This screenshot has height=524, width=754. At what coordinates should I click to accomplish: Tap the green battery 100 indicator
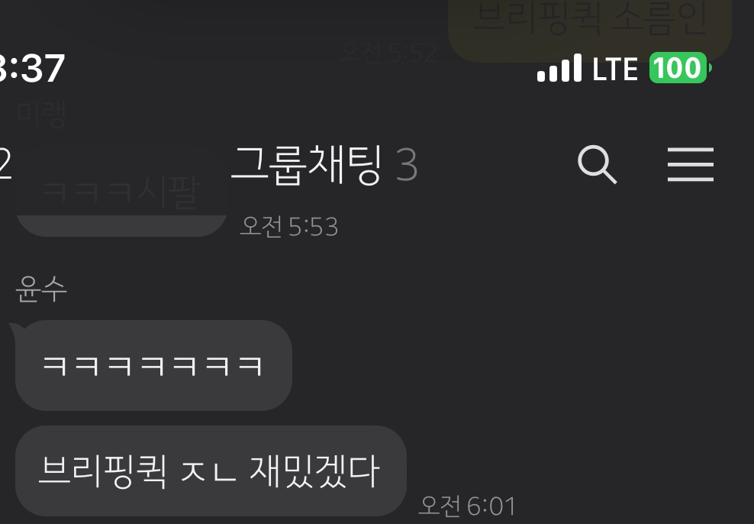pos(679,68)
